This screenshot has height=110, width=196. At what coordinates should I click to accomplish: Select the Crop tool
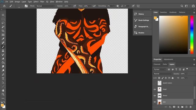(x=3, y=31)
